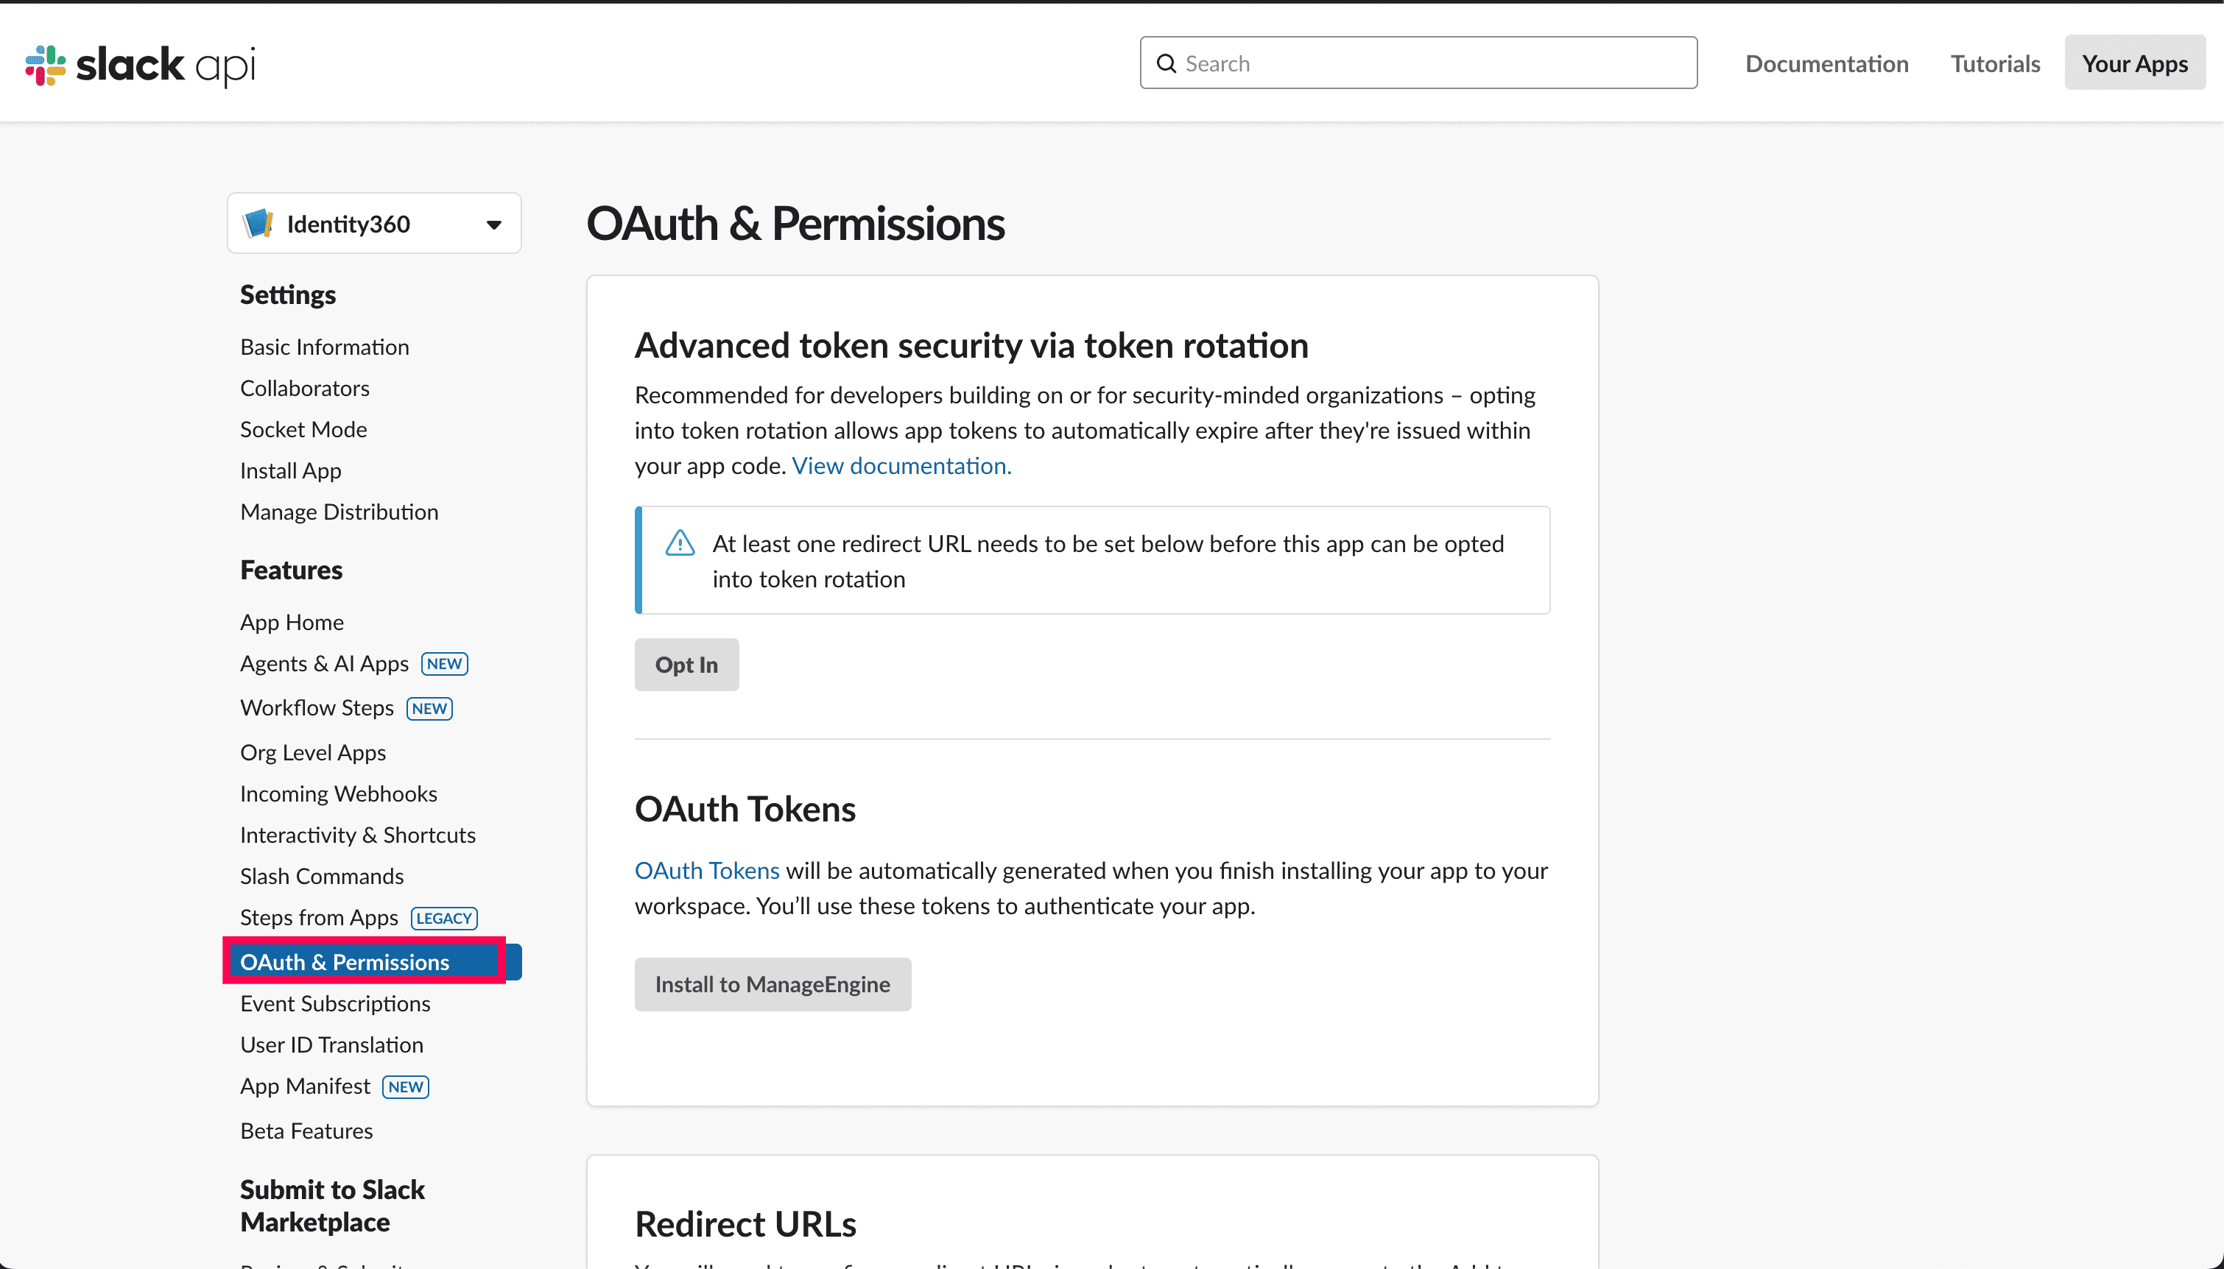Click Install to ManageEngine button
The width and height of the screenshot is (2224, 1269).
[x=773, y=984]
